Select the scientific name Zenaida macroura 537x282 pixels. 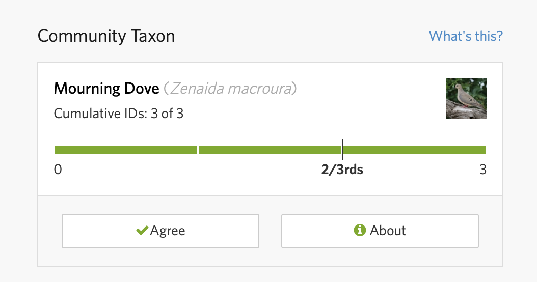click(230, 89)
